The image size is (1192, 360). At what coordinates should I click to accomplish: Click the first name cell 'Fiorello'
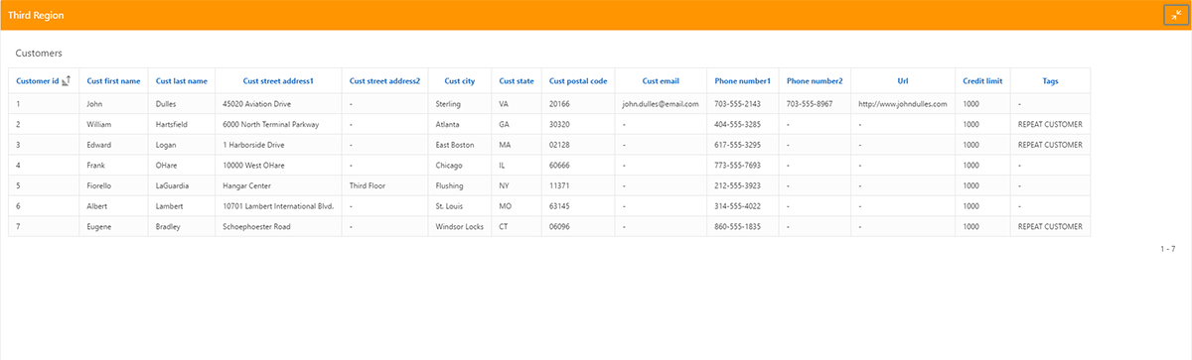point(100,185)
